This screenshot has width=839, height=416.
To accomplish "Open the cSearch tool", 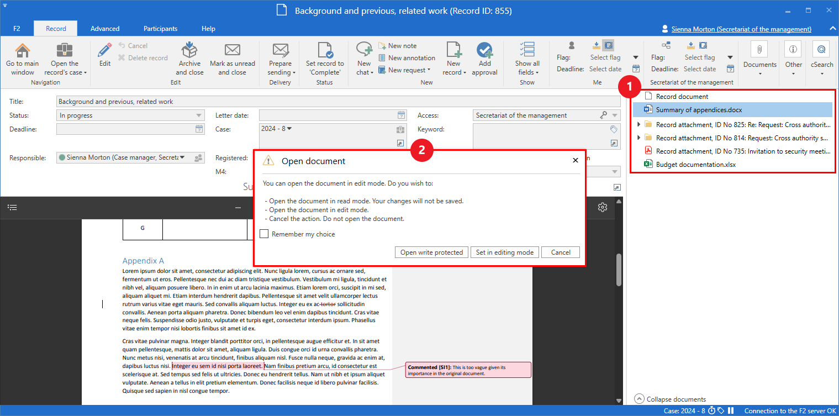I will (821, 51).
